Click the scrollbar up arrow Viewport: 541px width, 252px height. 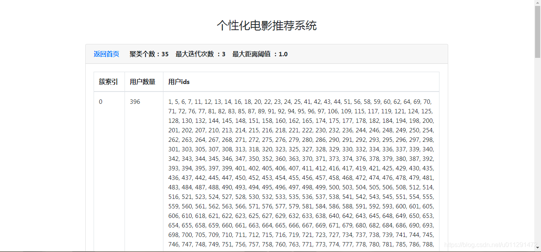(x=538, y=4)
